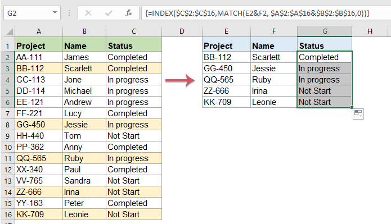Select column F header

[x=274, y=31]
